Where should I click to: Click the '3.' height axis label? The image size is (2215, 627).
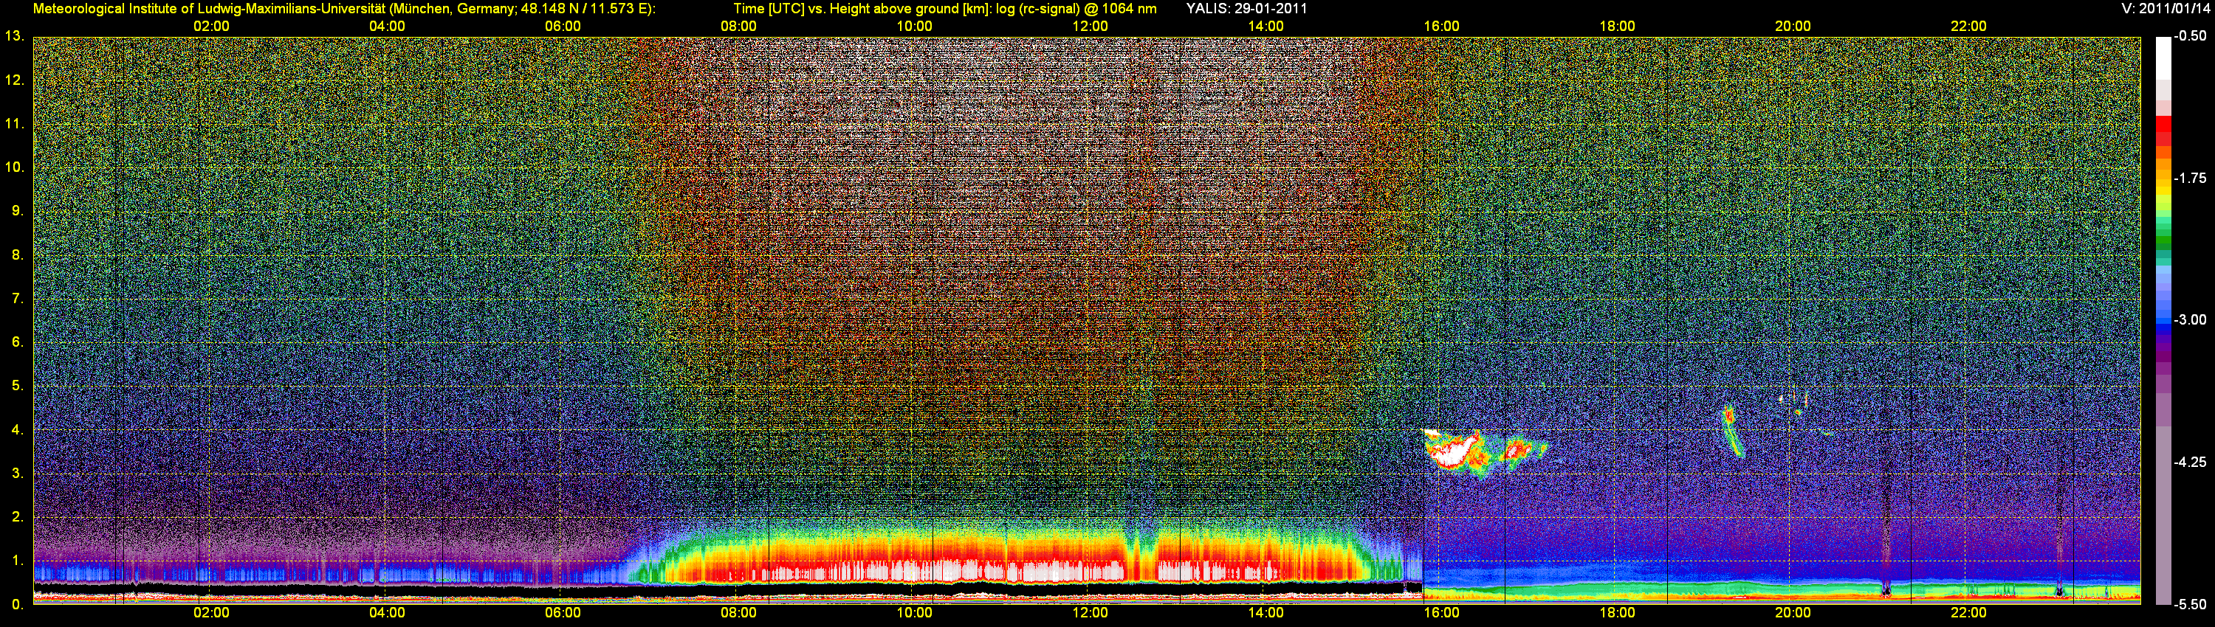pos(17,474)
